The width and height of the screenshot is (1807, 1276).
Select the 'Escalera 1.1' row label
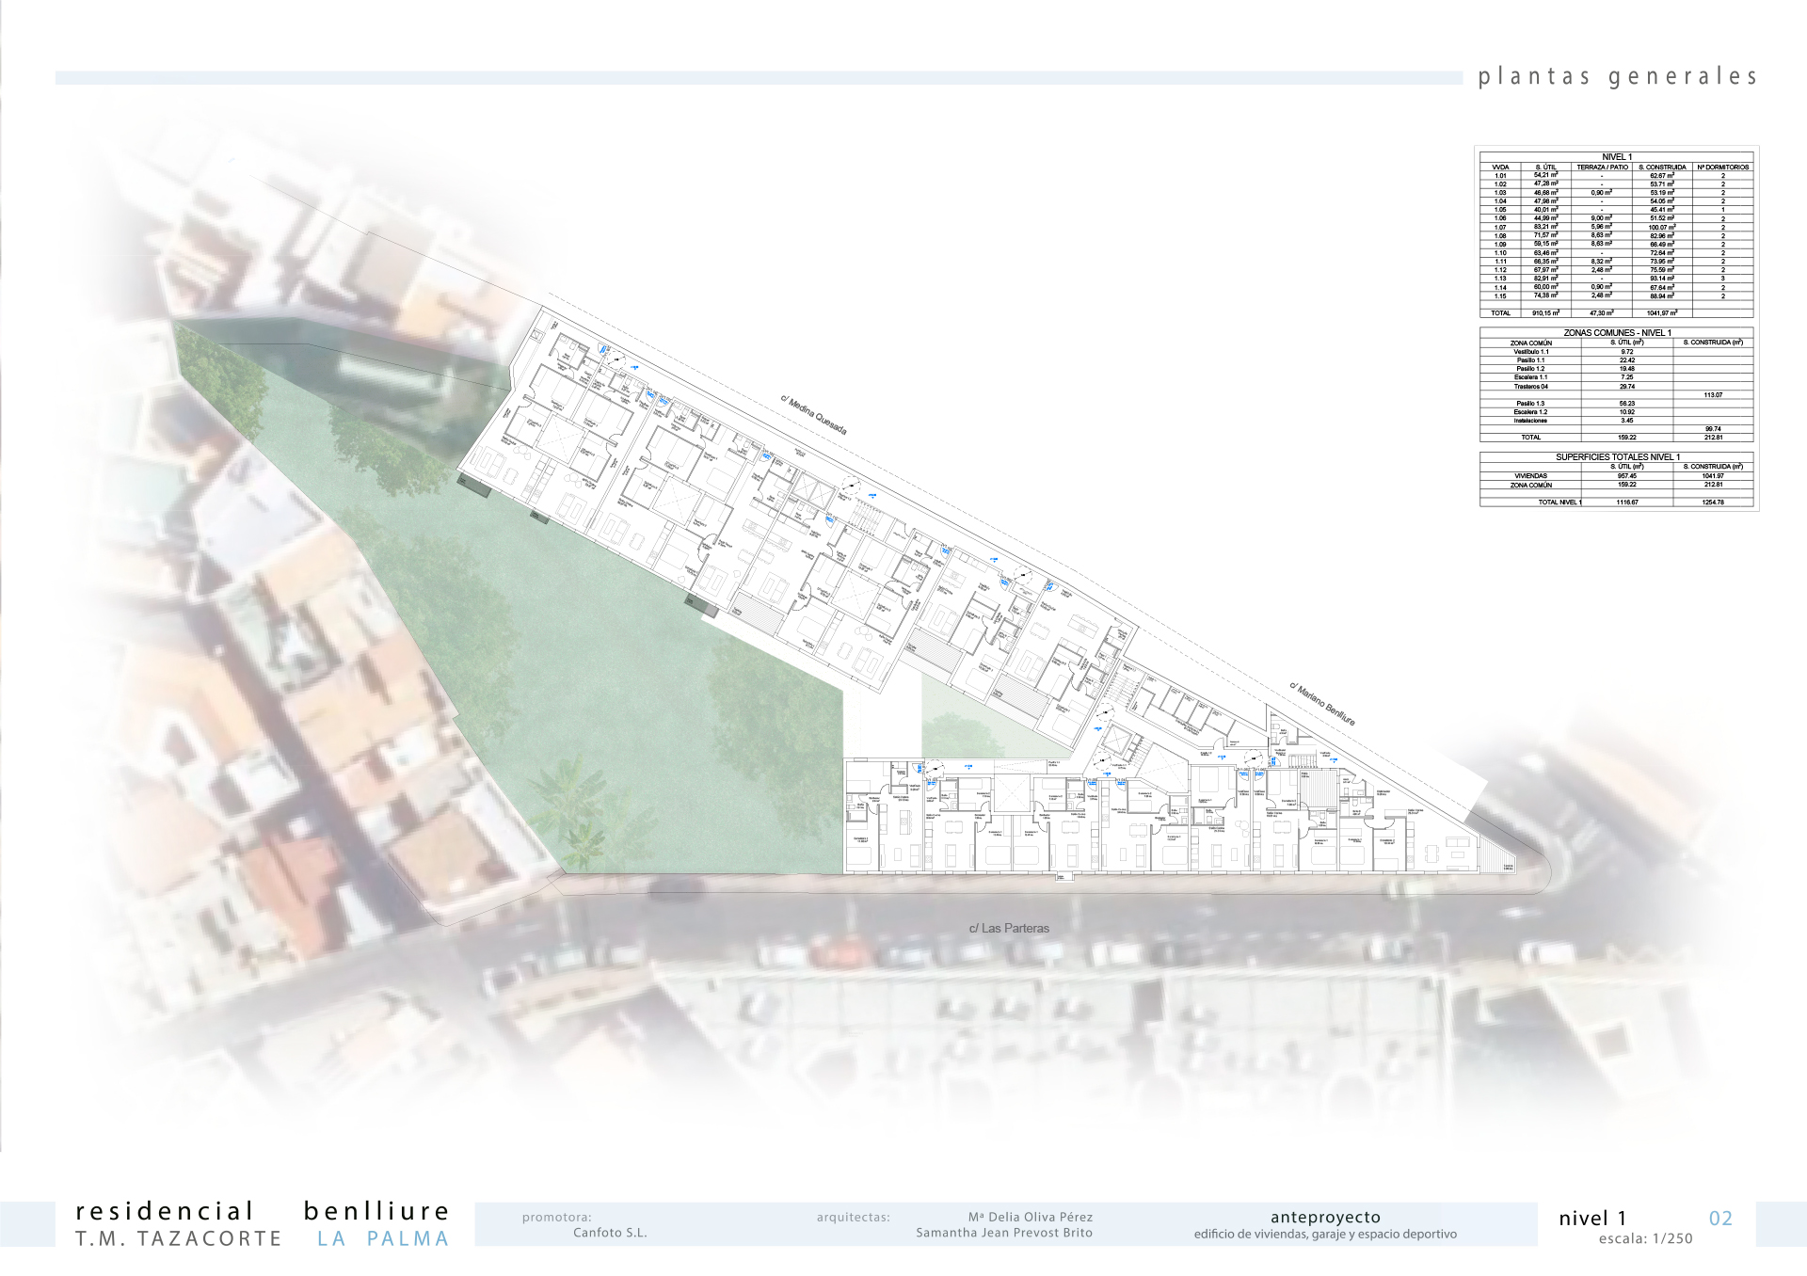click(1531, 377)
